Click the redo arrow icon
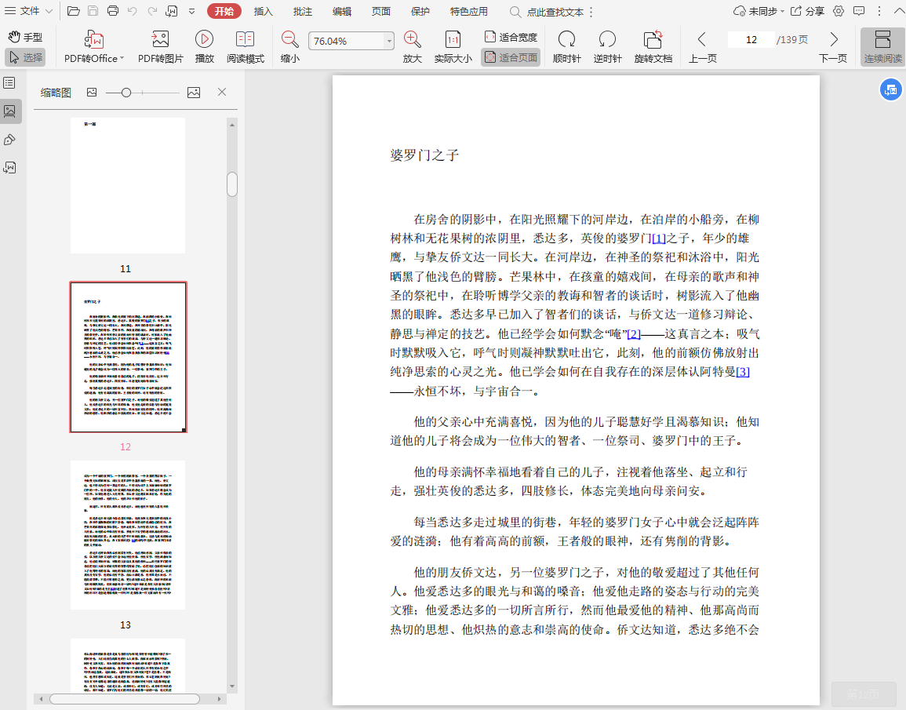This screenshot has height=710, width=906. pos(152,11)
